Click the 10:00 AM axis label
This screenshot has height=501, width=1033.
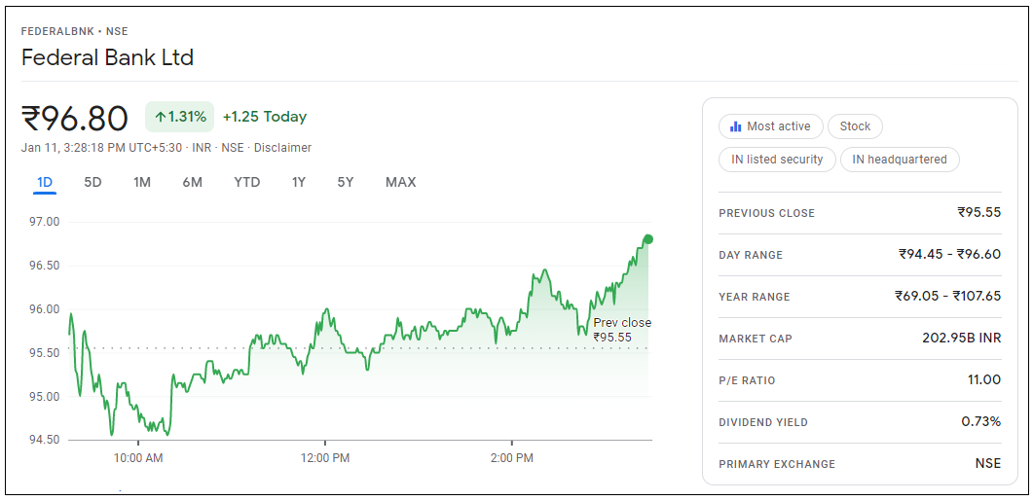click(x=138, y=458)
